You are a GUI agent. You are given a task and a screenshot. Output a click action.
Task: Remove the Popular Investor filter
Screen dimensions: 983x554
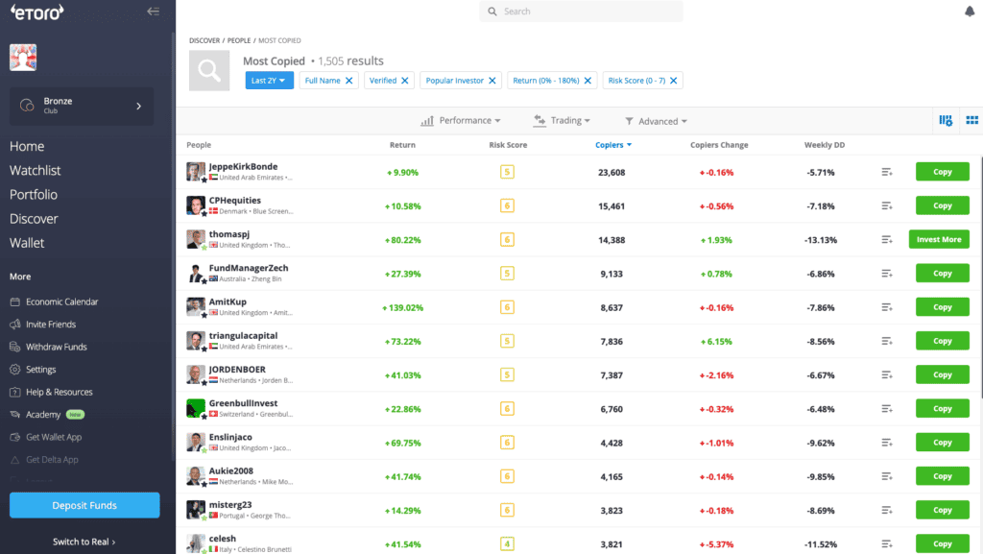coord(492,81)
